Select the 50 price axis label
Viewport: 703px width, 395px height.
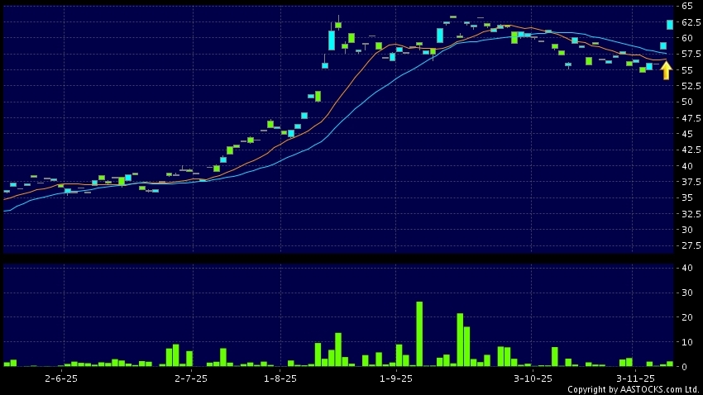(687, 102)
